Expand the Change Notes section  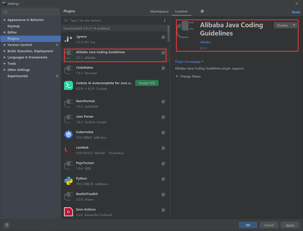[x=177, y=76]
